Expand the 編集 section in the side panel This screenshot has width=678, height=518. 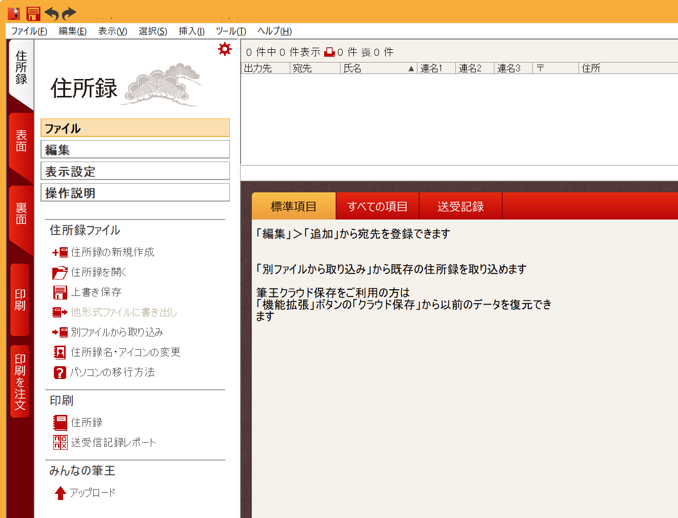[x=135, y=150]
